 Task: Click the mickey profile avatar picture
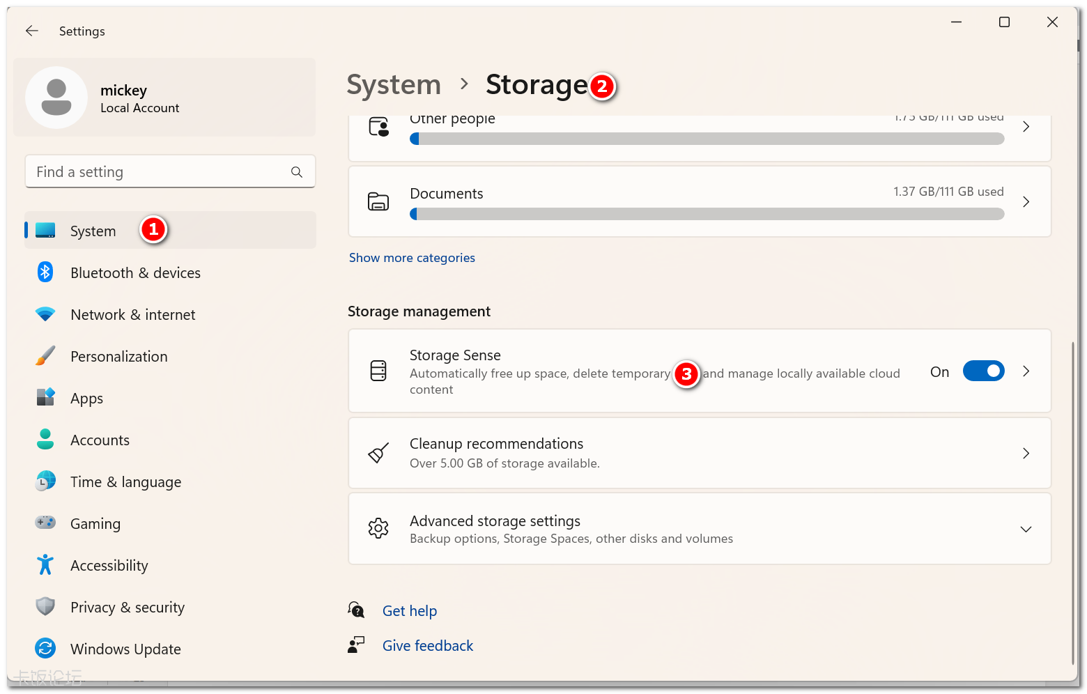coord(56,98)
